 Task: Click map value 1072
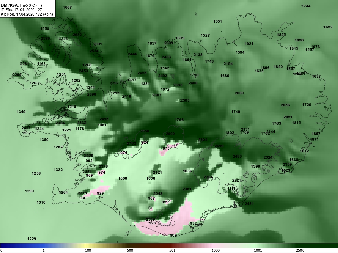(x=165, y=89)
